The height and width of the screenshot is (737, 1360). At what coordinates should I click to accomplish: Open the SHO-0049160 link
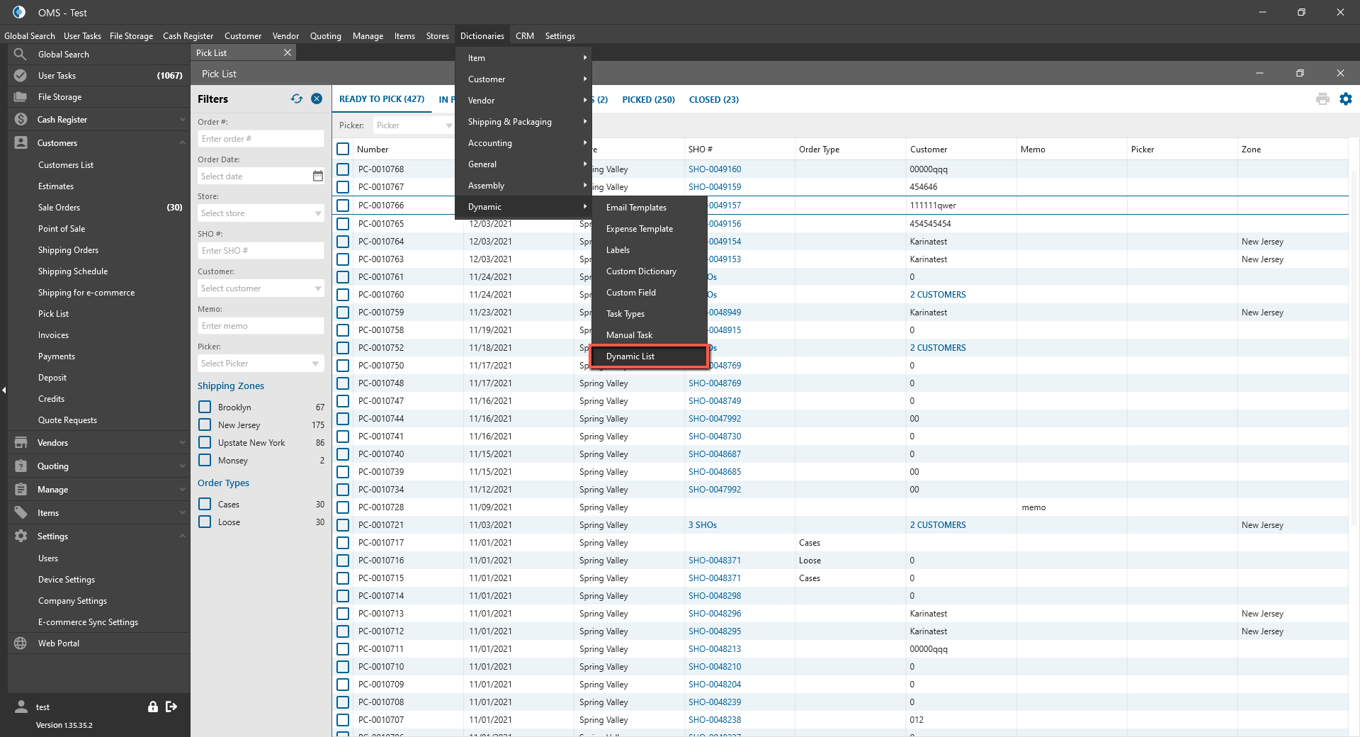point(715,169)
